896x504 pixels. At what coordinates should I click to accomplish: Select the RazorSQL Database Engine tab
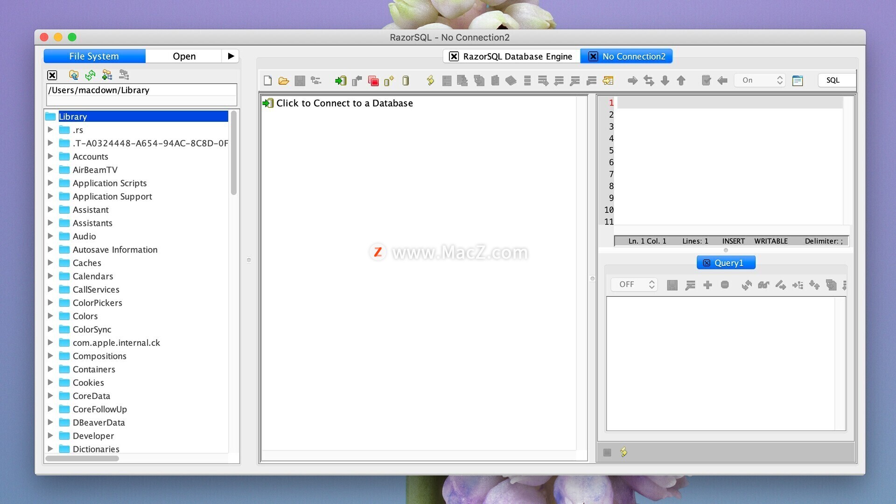coord(511,56)
